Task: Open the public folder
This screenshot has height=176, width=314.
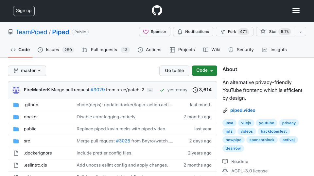Action: click(x=30, y=129)
